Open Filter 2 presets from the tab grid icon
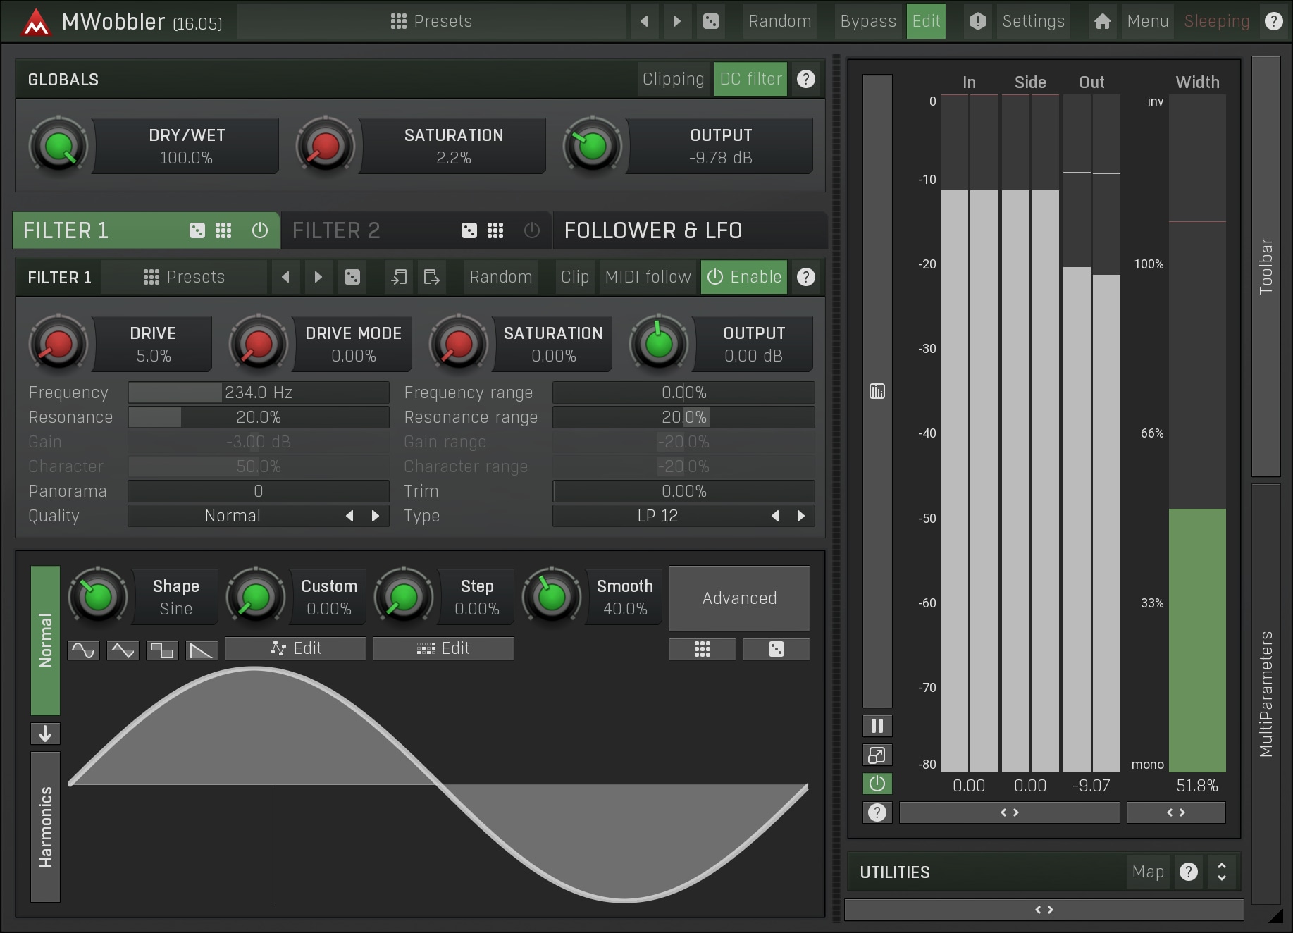 495,230
